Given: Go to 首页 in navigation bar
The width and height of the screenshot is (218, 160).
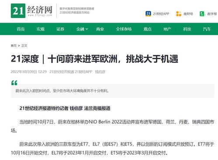Looking at the screenshot, I should [21, 29].
